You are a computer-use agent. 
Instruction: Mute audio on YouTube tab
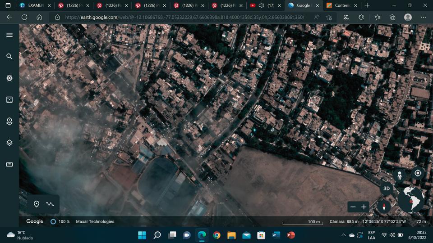(x=262, y=5)
